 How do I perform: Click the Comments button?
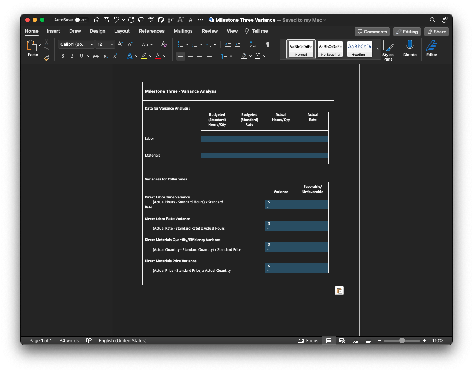(372, 32)
